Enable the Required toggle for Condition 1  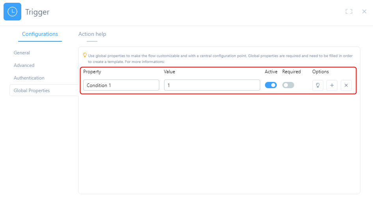[288, 85]
